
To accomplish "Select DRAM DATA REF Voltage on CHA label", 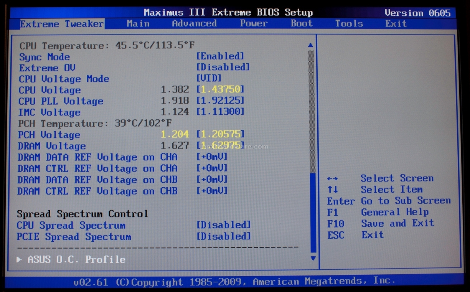I will pos(97,157).
